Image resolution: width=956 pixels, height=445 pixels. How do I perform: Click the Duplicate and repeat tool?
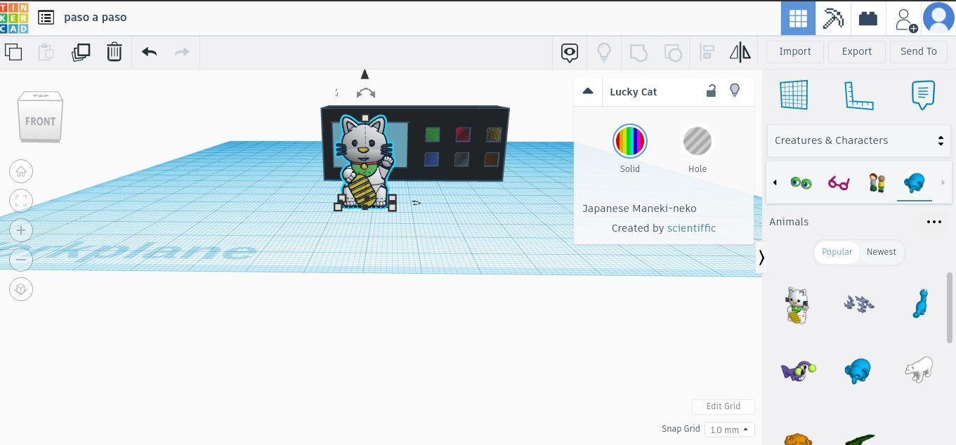[x=81, y=52]
